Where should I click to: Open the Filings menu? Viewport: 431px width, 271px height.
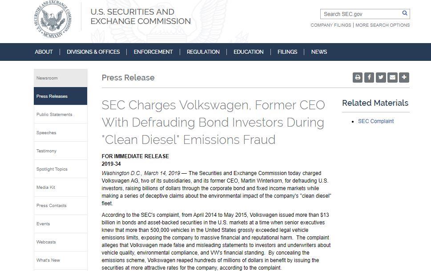[x=287, y=52]
